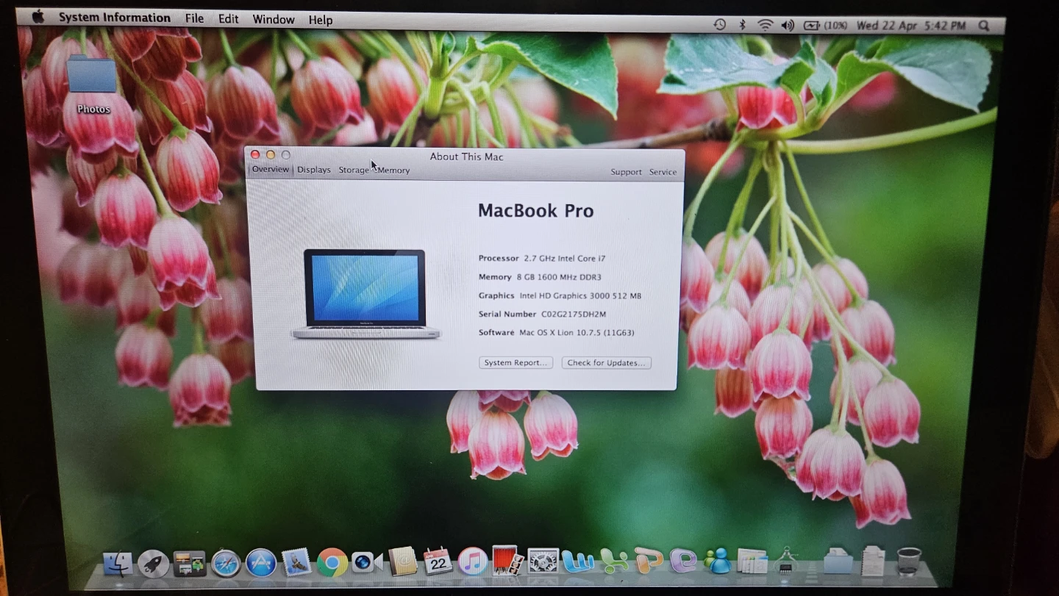The height and width of the screenshot is (596, 1059).
Task: Open the Wi-Fi status menu
Action: click(765, 26)
